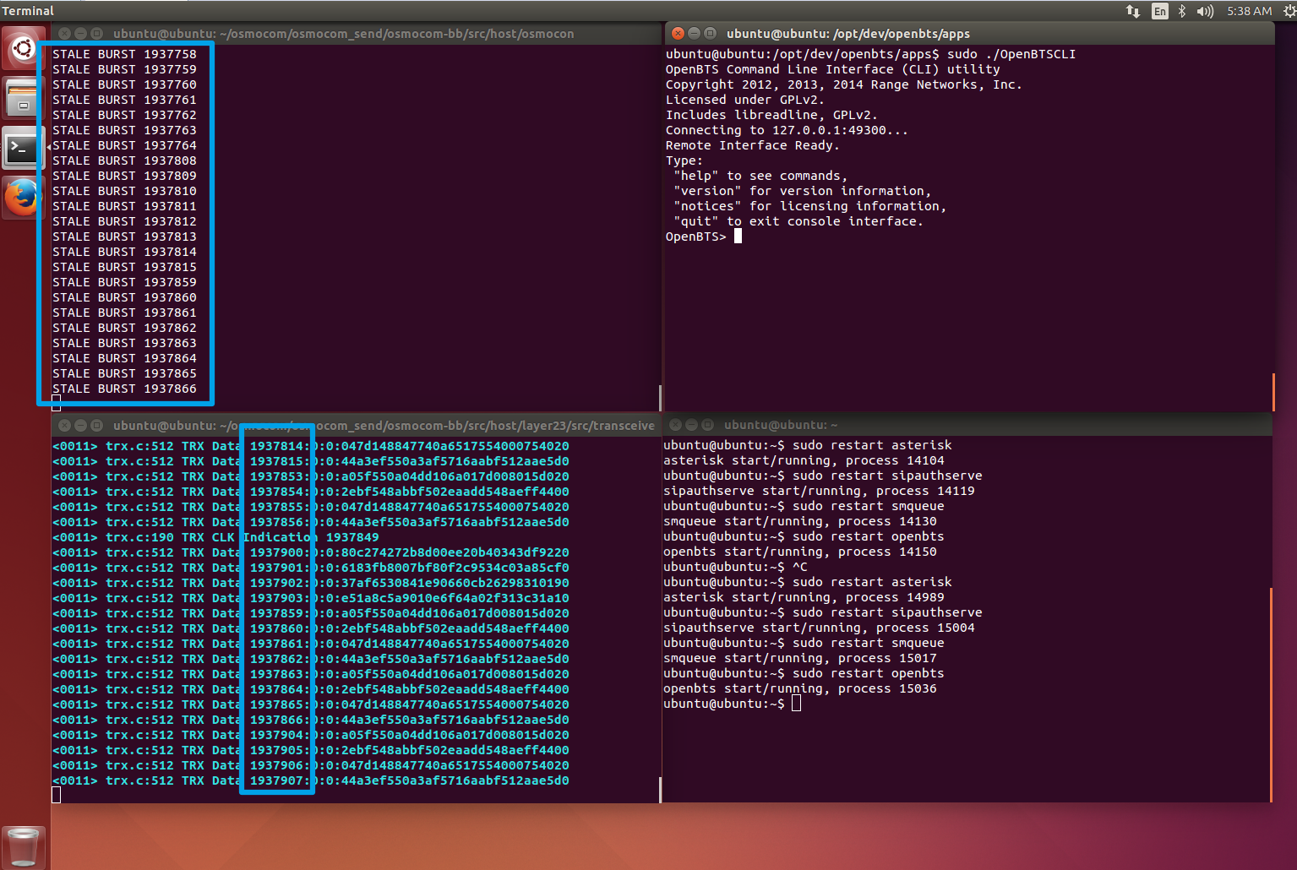Close the osmocon terminal window

point(64,33)
